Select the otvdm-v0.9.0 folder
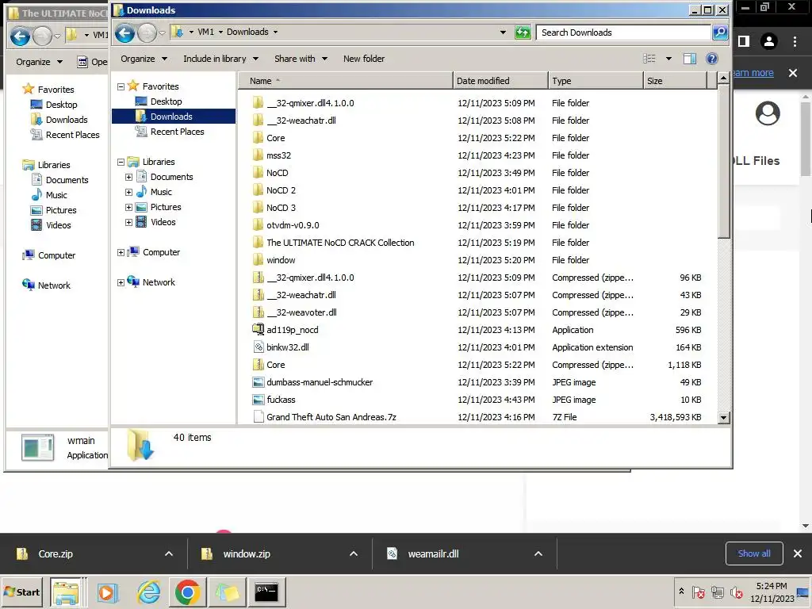 pos(293,225)
